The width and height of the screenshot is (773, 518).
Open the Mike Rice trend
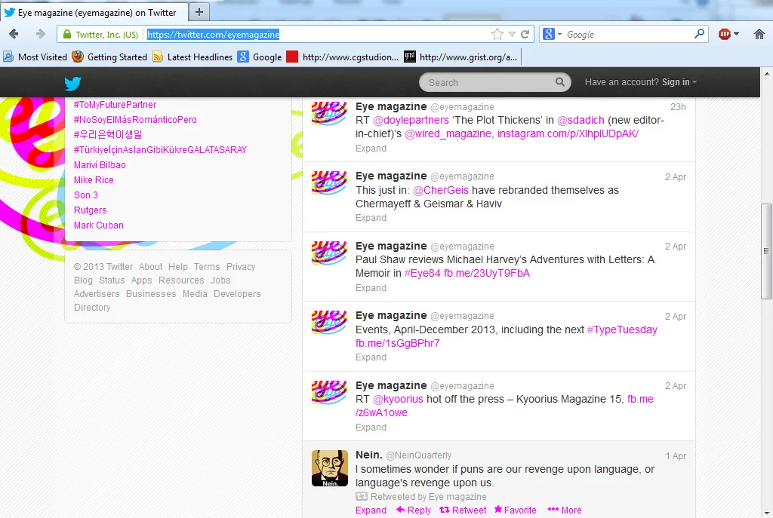click(x=94, y=179)
